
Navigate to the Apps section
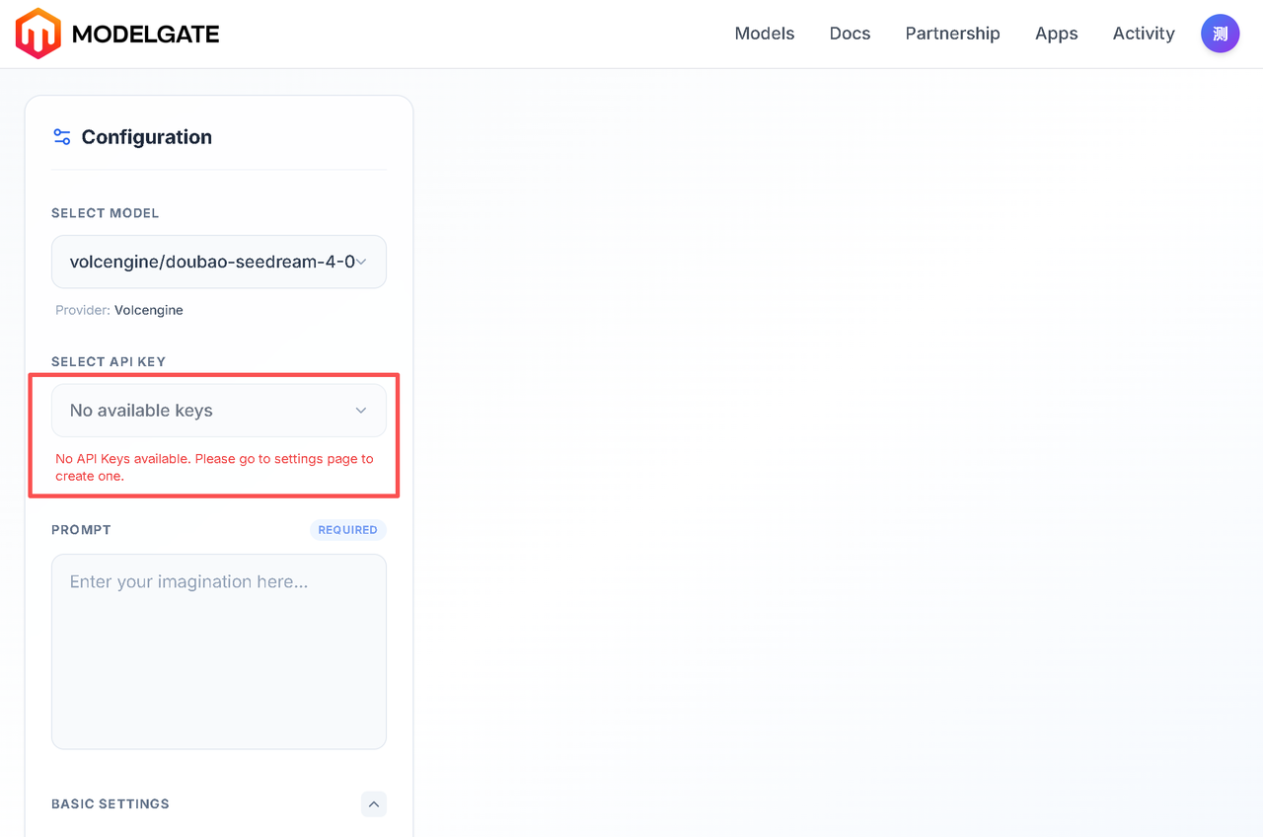(1056, 34)
